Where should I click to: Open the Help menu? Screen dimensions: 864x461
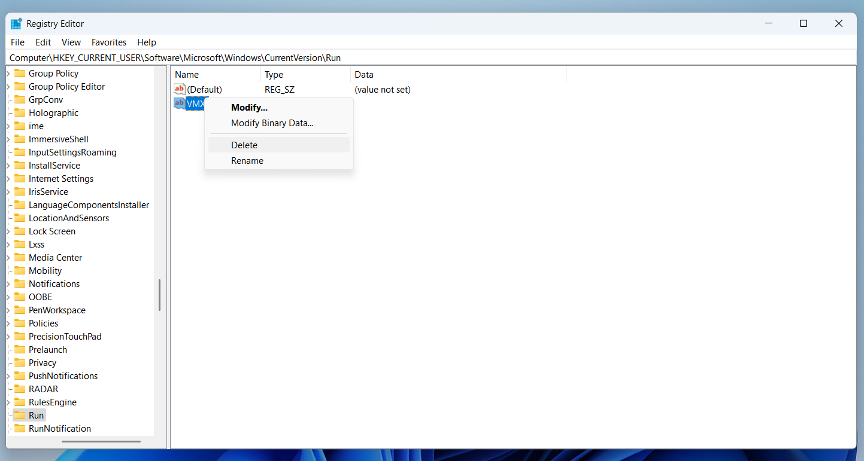click(147, 42)
